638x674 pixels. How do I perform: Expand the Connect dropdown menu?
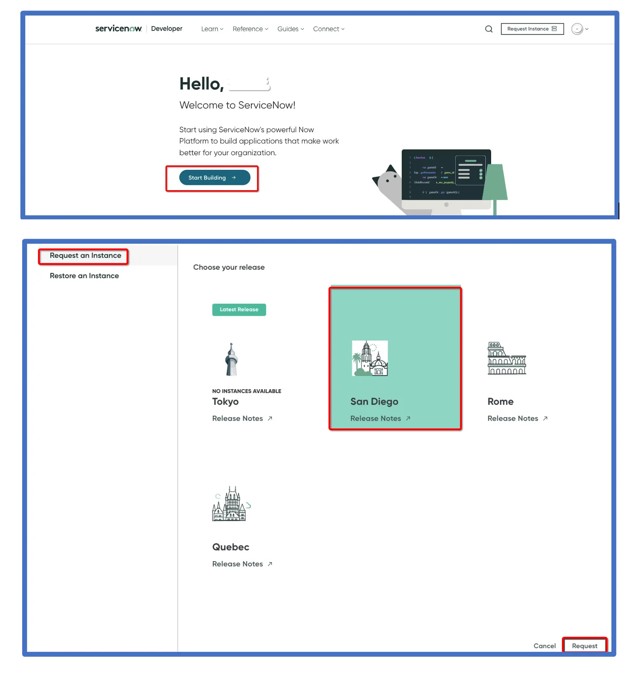(329, 29)
